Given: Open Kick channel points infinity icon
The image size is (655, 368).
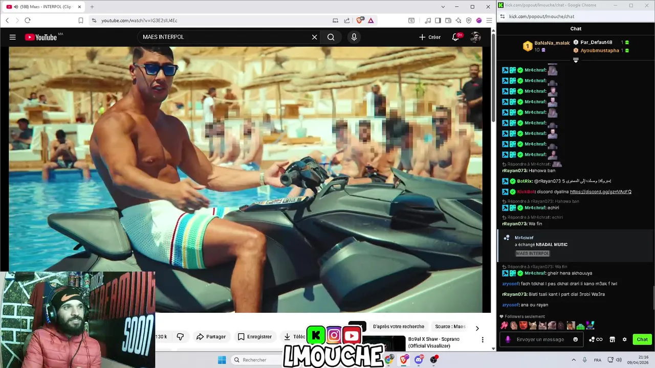Looking at the screenshot, I should (596, 339).
